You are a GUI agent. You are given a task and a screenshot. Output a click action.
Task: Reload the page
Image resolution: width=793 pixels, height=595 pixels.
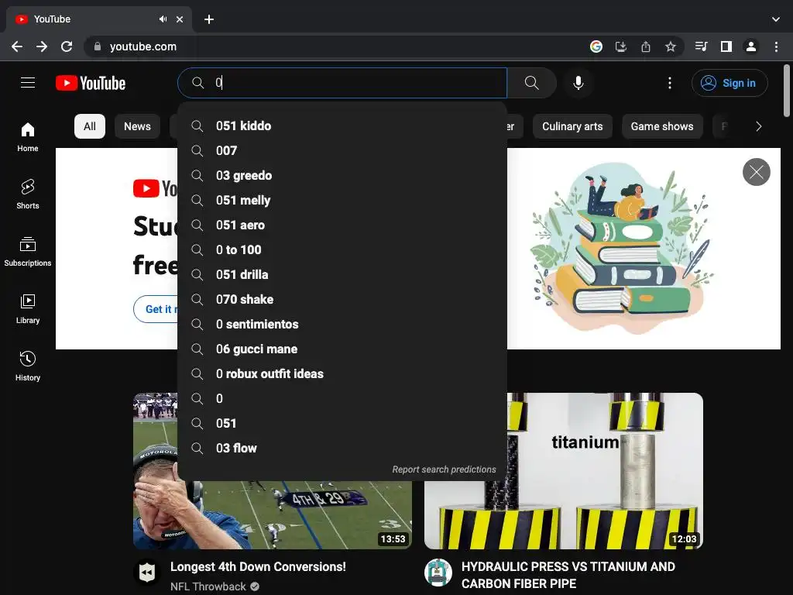[67, 46]
